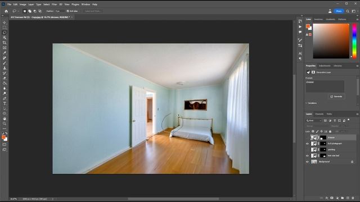Open the Color panel menu
The height and width of the screenshot is (202, 360).
(357, 20)
